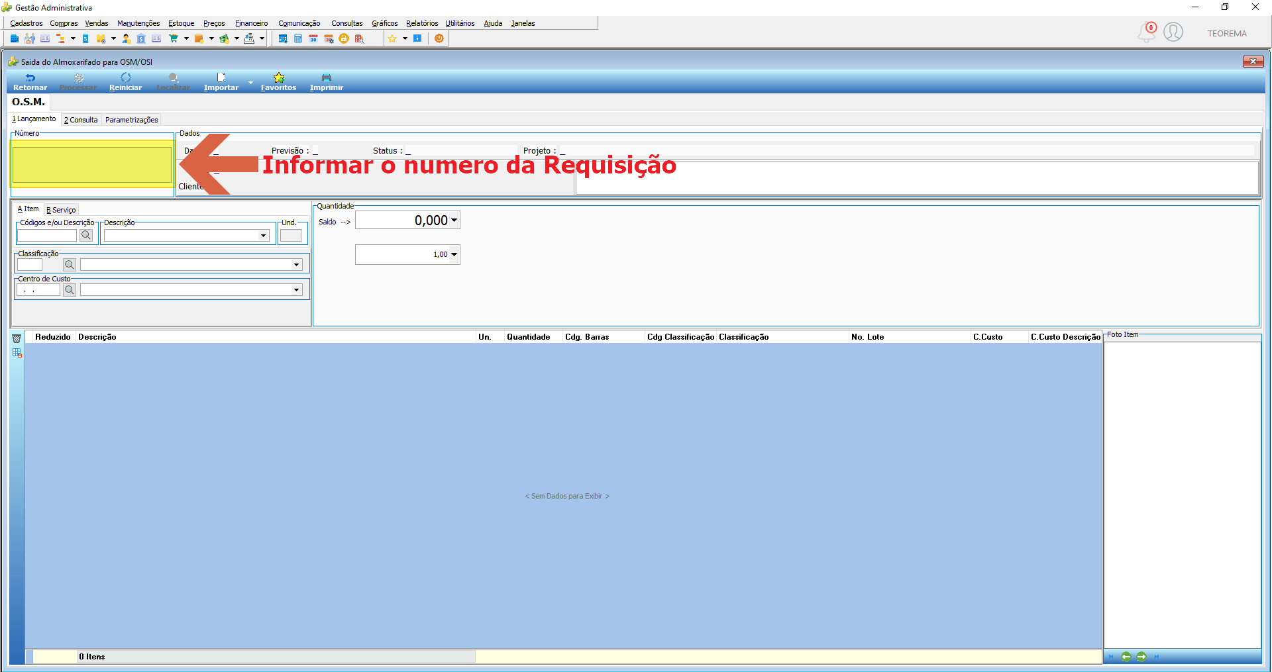This screenshot has width=1272, height=672.
Task: Click the green money bills toolbar icon
Action: point(224,38)
